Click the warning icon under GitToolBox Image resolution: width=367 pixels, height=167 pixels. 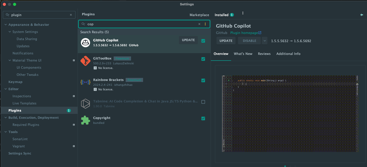coord(95,68)
